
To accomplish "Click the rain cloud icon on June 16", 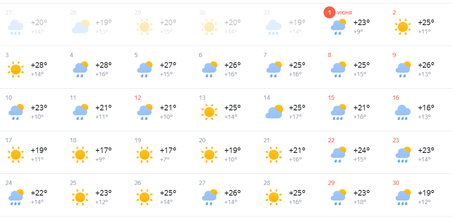I will point(403,112).
